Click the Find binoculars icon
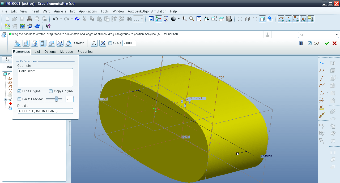Screen dimensions: 340x183 [x=129, y=19]
